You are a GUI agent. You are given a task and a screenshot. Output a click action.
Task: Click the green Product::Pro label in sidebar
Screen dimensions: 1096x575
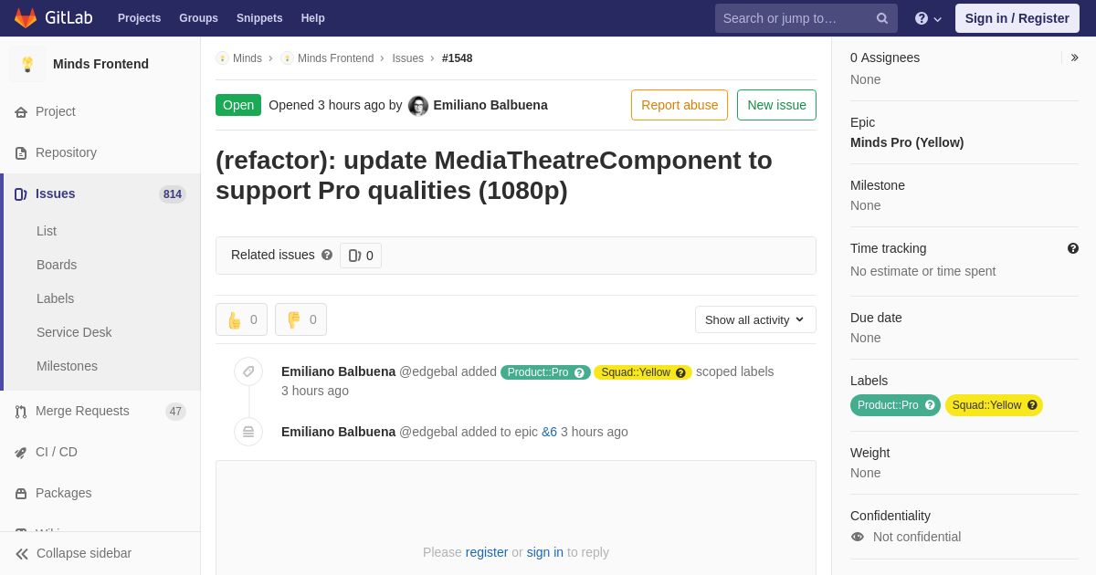[x=895, y=405]
